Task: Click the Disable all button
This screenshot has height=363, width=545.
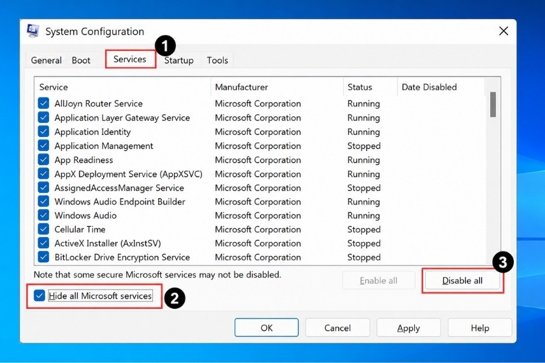Action: coord(462,280)
